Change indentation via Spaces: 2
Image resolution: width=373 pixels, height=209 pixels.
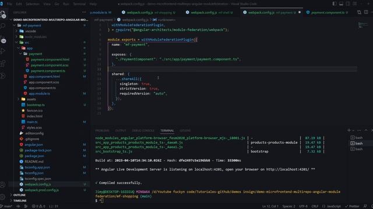click(289, 207)
